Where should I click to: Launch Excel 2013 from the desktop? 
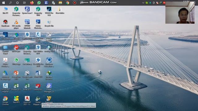(x=27, y=87)
